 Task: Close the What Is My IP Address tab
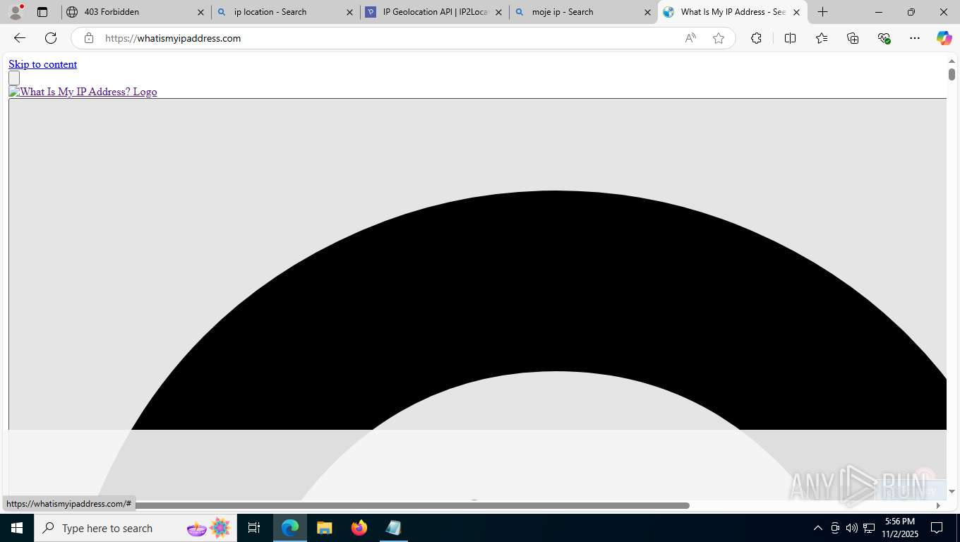pyautogui.click(x=796, y=12)
